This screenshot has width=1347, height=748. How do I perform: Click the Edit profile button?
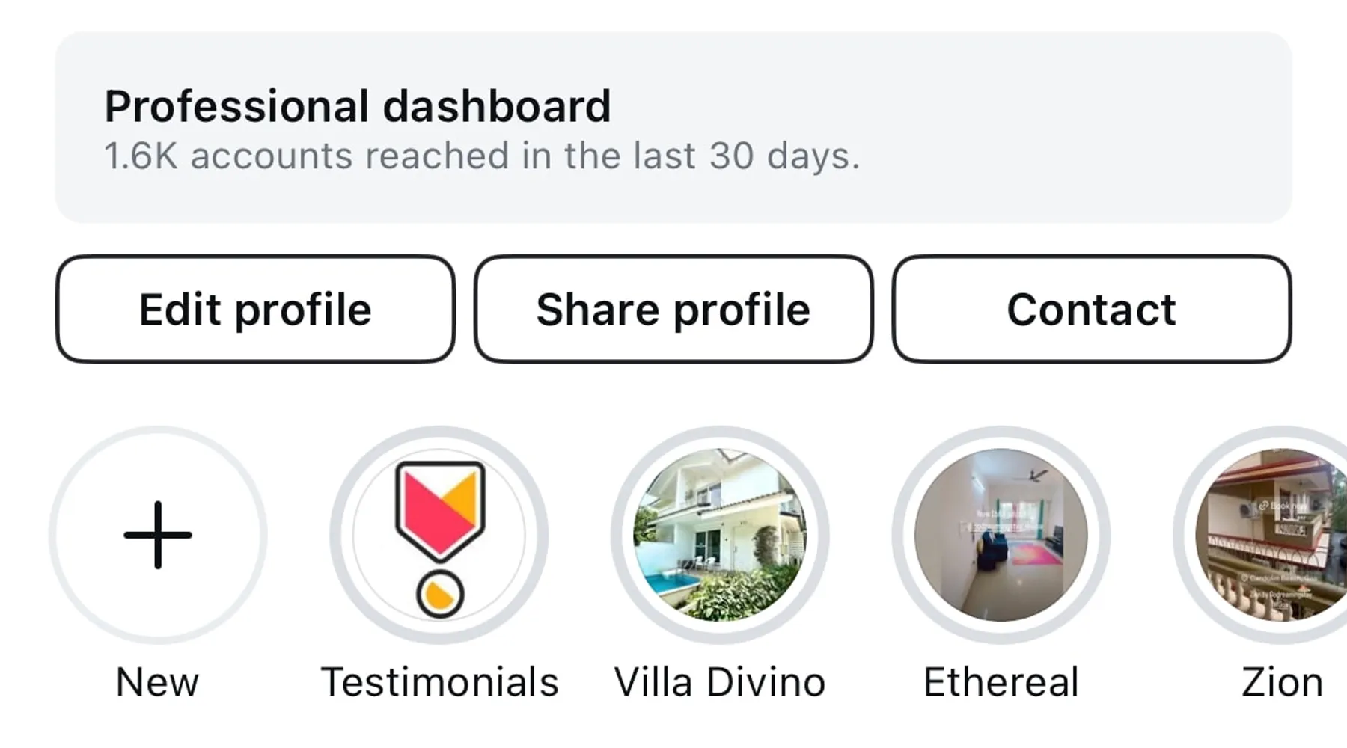pos(255,309)
